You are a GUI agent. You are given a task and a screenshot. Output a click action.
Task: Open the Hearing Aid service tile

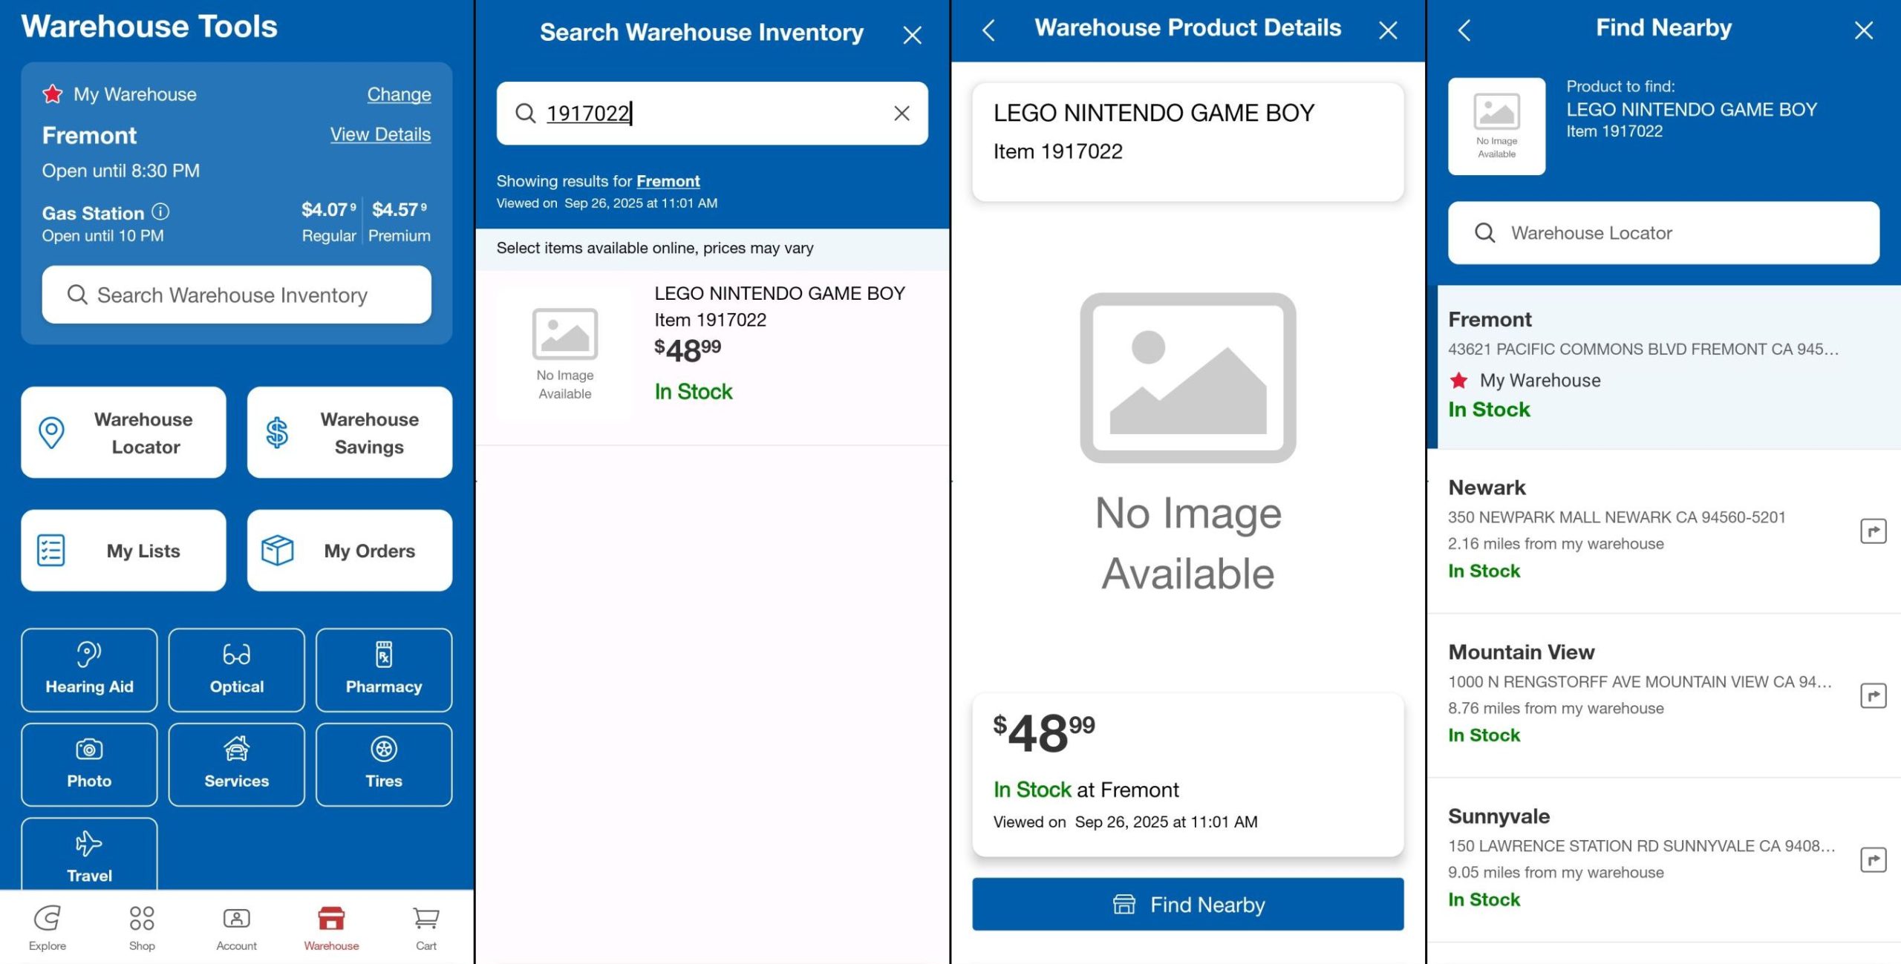click(x=89, y=669)
